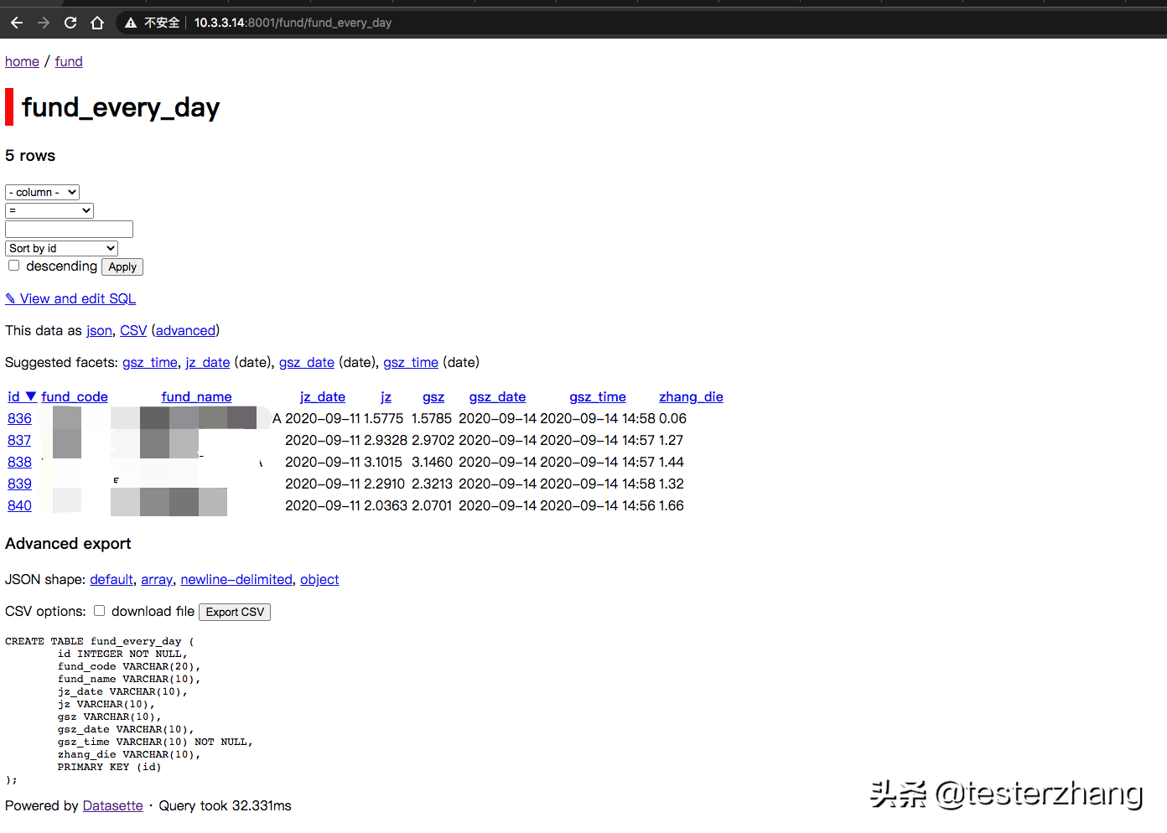The width and height of the screenshot is (1167, 833).
Task: Open the column filter dropdown
Action: click(x=42, y=192)
